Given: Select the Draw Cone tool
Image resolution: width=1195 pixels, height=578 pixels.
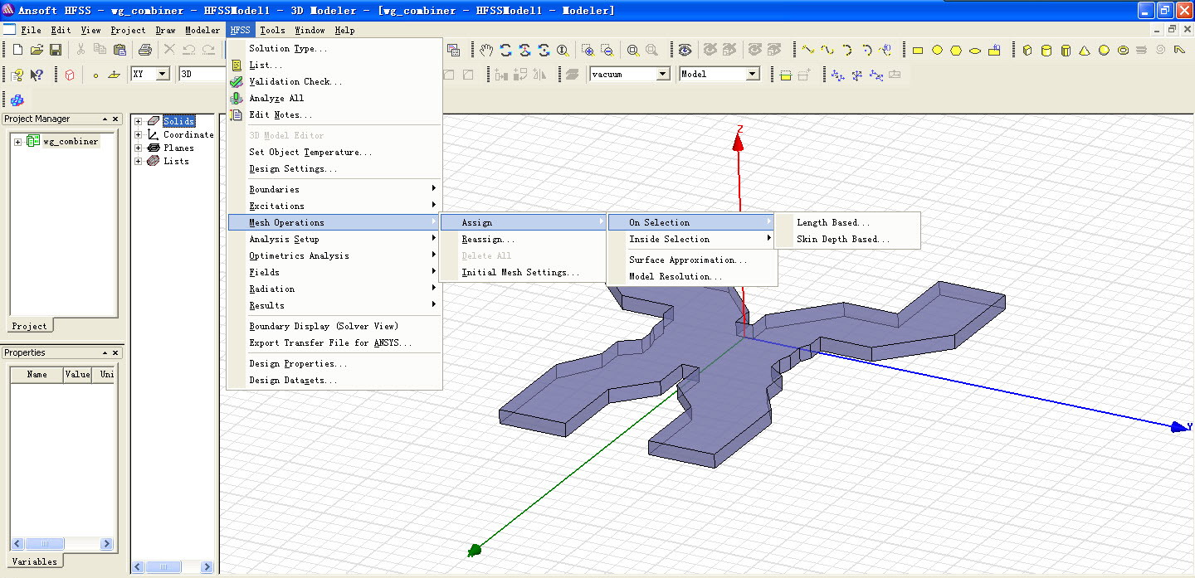Looking at the screenshot, I should coord(1085,50).
